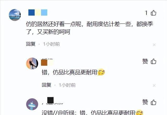Click the thinking emoji in second reply
This screenshot has height=115, width=167.
101,72
